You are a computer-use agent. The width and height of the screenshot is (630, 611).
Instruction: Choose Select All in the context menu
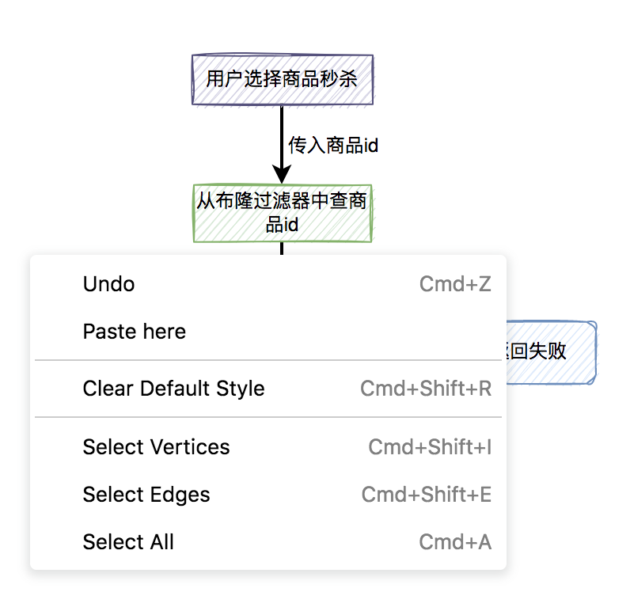point(128,542)
